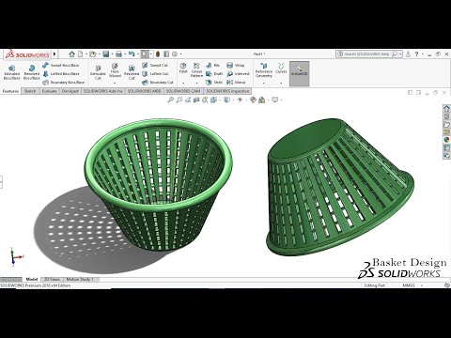The height and width of the screenshot is (338, 451).
Task: Choose Lofted Boss/Base tool
Action: [61, 73]
